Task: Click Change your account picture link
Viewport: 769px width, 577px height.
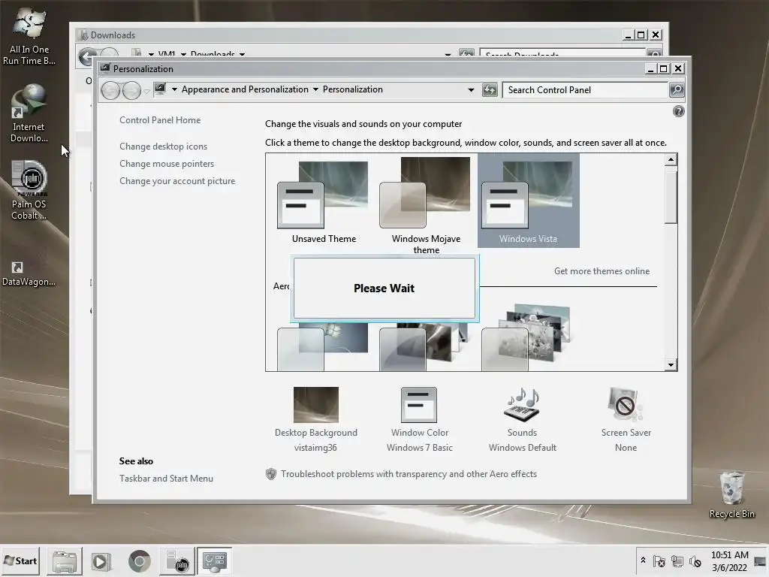Action: 177,180
